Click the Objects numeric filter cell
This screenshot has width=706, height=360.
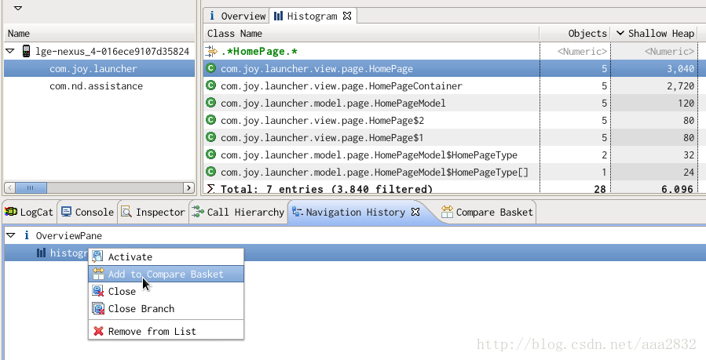pos(575,52)
